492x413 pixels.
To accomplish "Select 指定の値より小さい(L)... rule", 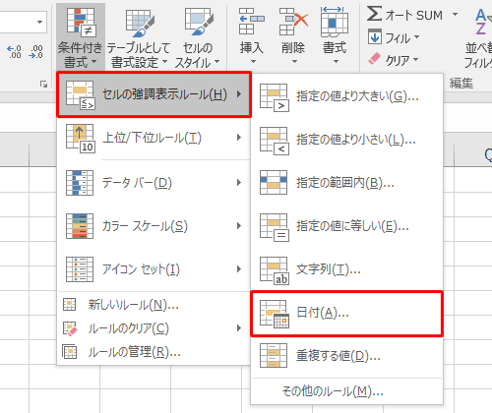I will [347, 140].
